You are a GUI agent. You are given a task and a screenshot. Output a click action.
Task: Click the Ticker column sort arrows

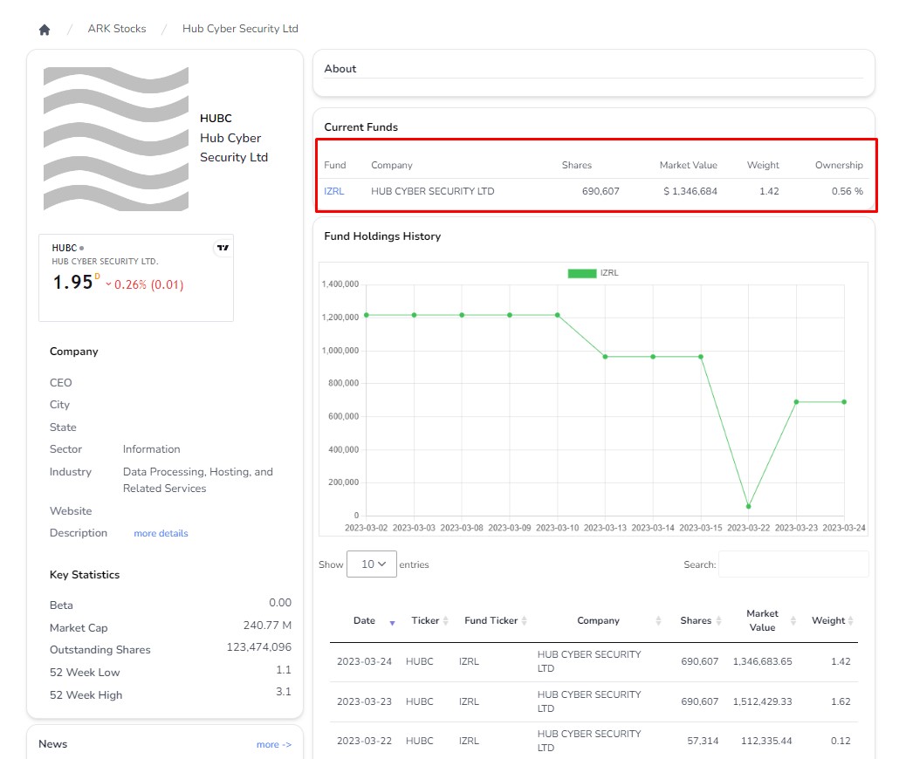tap(445, 620)
